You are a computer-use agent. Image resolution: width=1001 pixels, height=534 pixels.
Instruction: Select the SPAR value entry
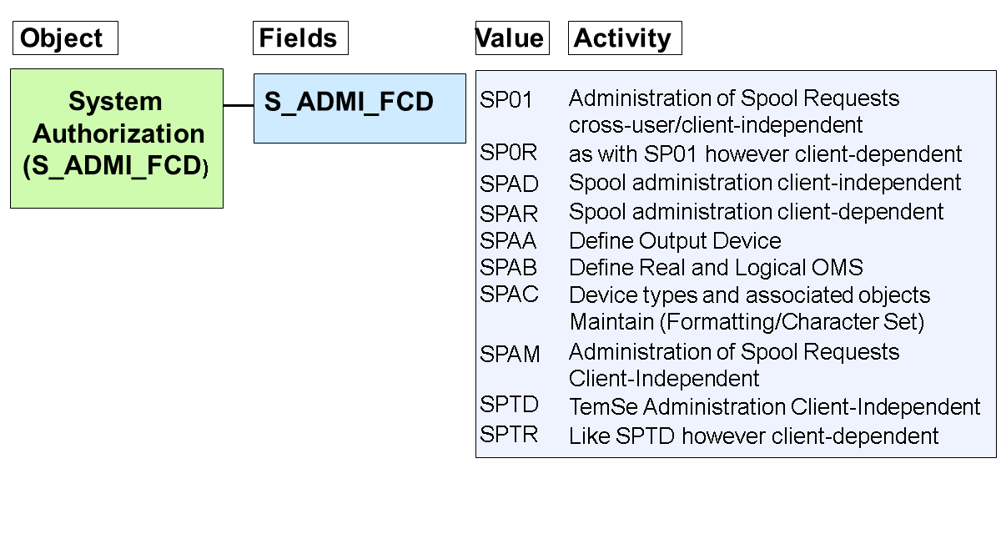[509, 213]
